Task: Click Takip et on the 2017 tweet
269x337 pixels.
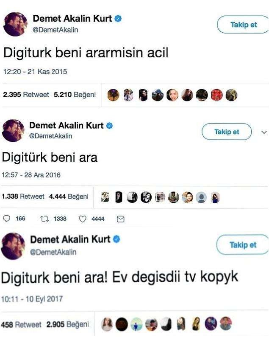Action: 243,244
